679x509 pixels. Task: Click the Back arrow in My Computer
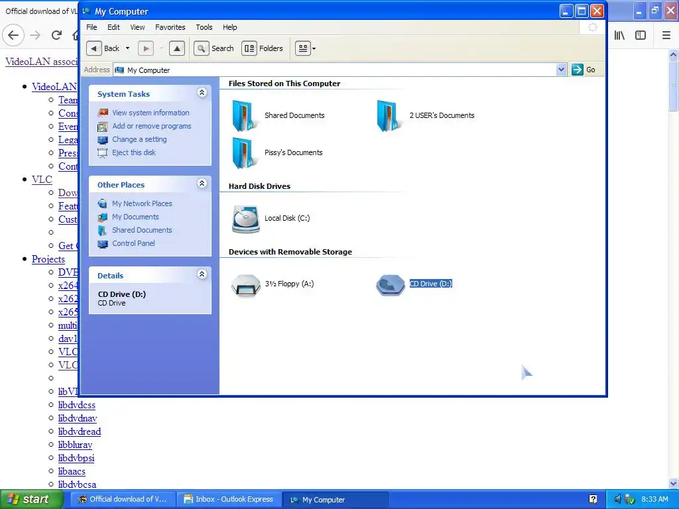click(94, 48)
